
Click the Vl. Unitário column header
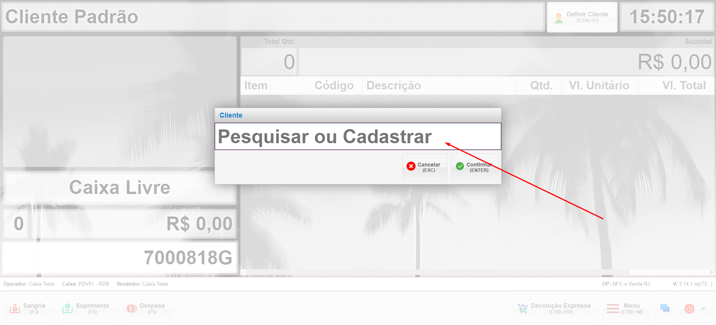click(x=599, y=85)
